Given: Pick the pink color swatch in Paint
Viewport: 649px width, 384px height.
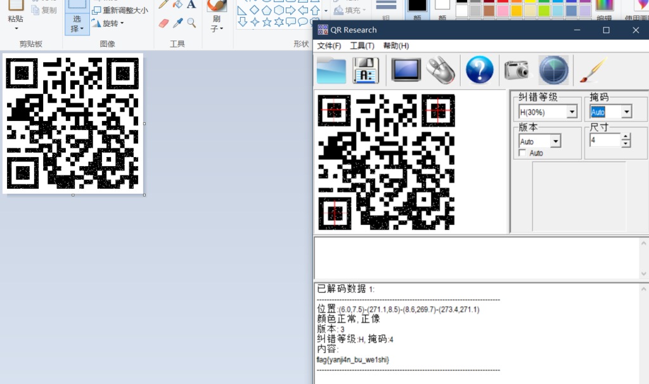Looking at the screenshot, I should (x=503, y=10).
